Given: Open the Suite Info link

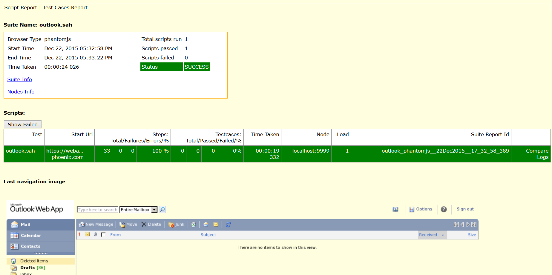Looking at the screenshot, I should tap(19, 79).
